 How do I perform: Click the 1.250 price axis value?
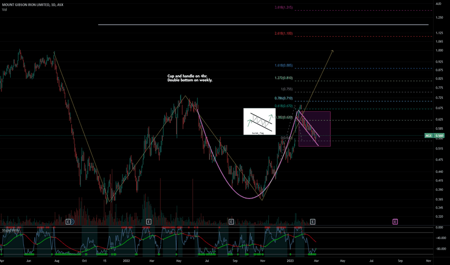439,17
